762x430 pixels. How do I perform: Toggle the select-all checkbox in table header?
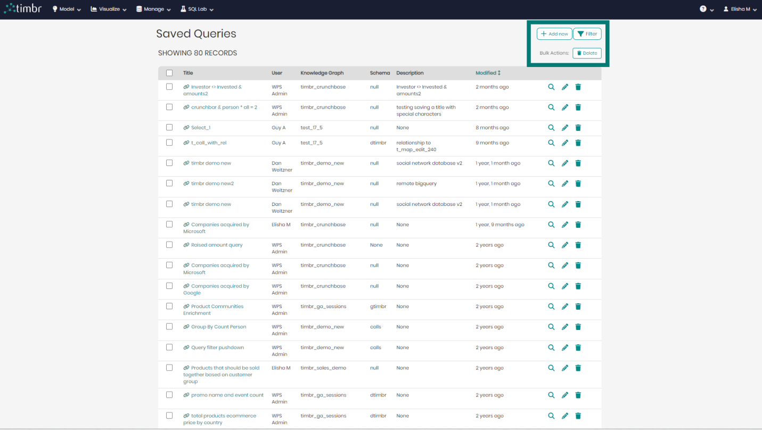pyautogui.click(x=169, y=73)
